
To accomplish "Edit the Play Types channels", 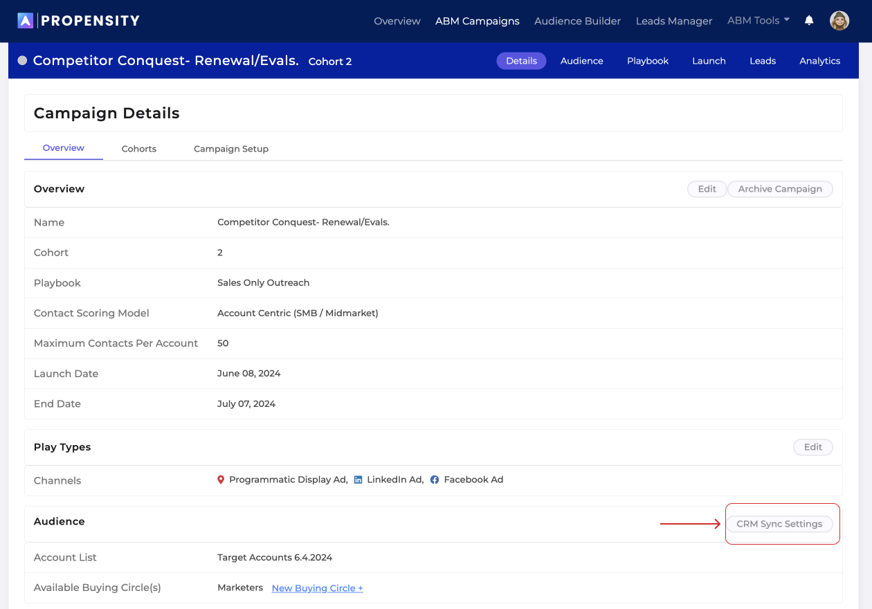I will click(x=812, y=447).
